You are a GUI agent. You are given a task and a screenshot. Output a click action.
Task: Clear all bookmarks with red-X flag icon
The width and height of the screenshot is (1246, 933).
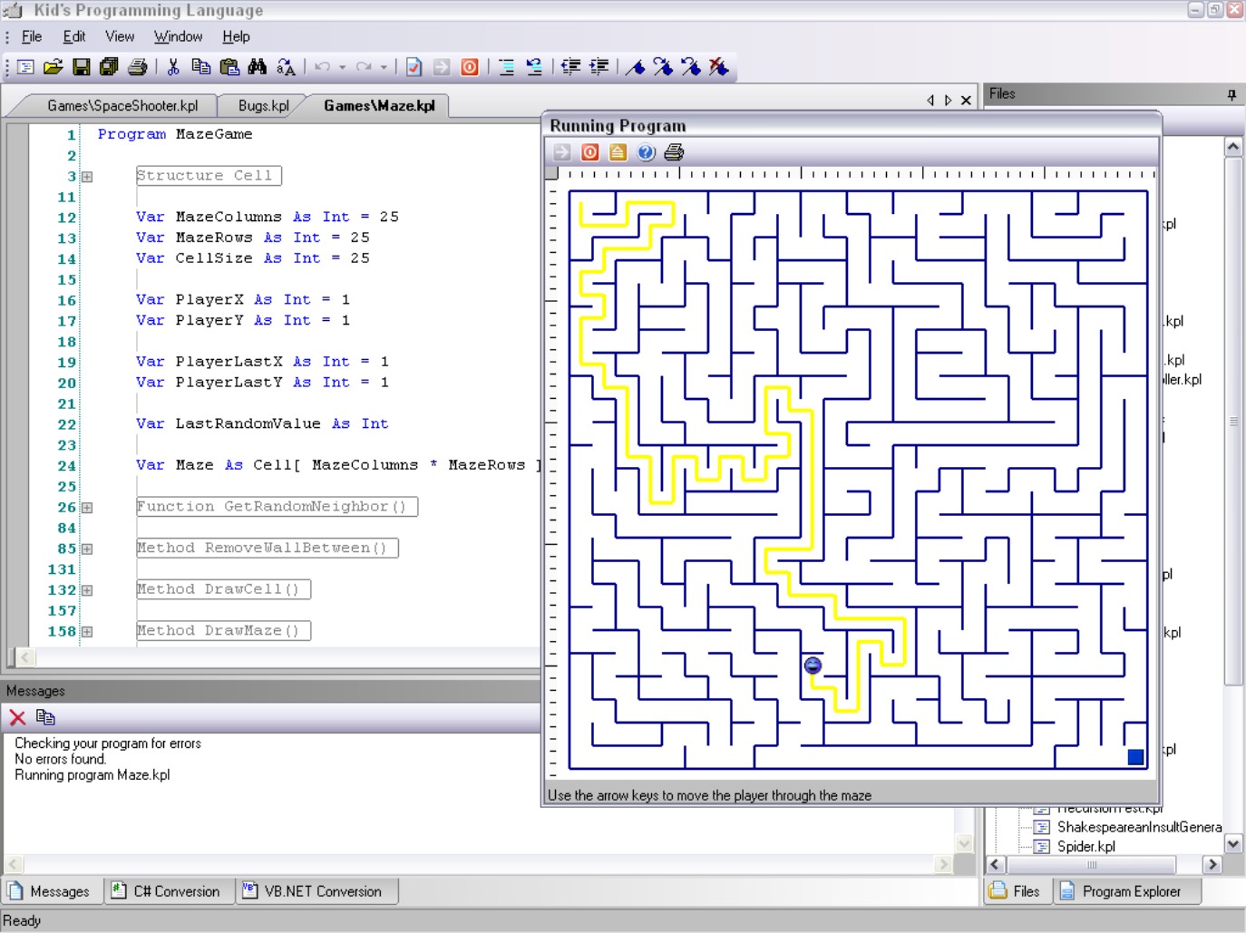coord(719,67)
